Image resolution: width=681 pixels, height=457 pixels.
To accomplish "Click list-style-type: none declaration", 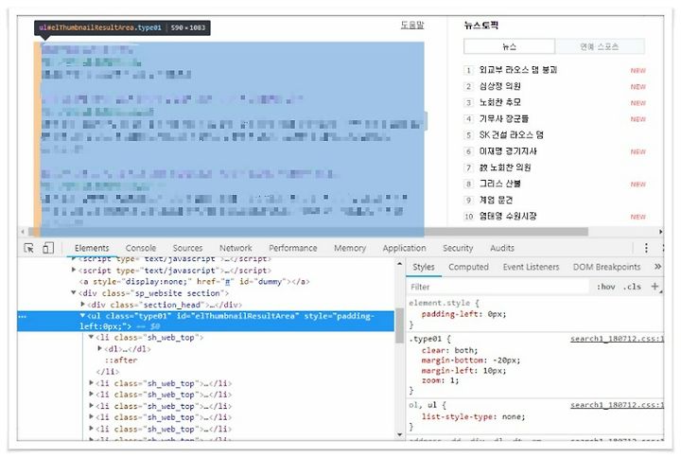I will click(473, 416).
